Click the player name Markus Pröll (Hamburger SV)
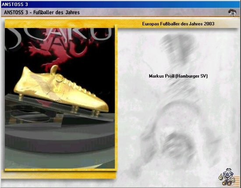 pyautogui.click(x=178, y=76)
